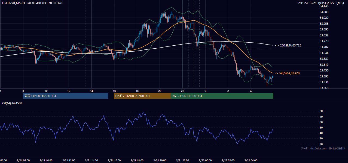Image resolution: width=348 pixels, height=163 pixels.
Task: Click the 84.020 price axis label
Action: point(325,18)
